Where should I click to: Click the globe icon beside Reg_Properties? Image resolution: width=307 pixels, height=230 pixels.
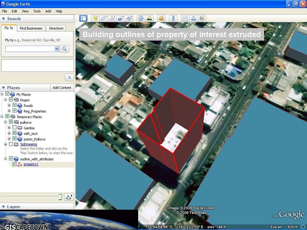pos(20,111)
